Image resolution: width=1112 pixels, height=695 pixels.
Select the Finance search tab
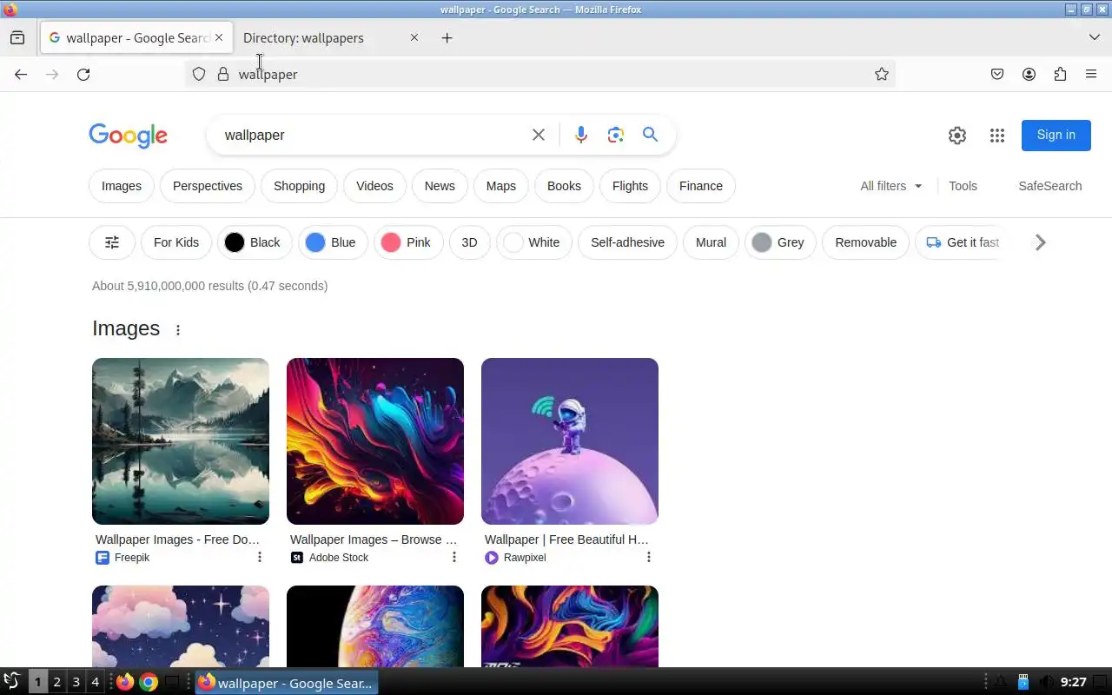[x=701, y=186]
